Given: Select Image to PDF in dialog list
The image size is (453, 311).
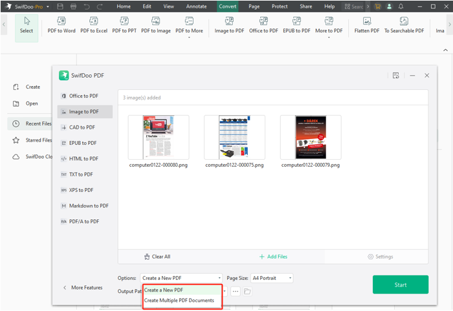Looking at the screenshot, I should click(x=85, y=111).
